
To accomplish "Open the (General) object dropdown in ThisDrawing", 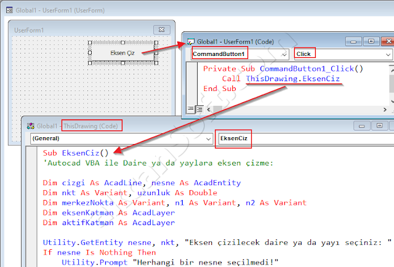I will [x=208, y=139].
